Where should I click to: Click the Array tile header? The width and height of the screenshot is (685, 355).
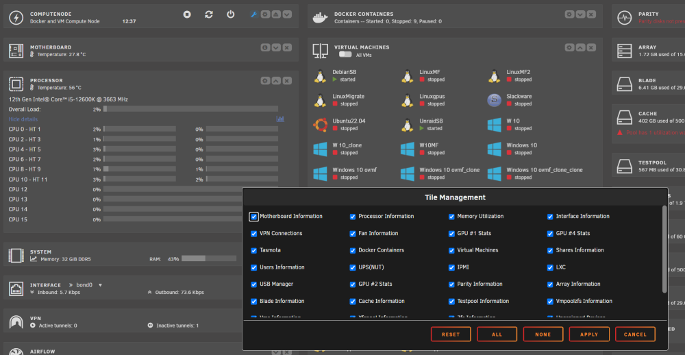[647, 47]
